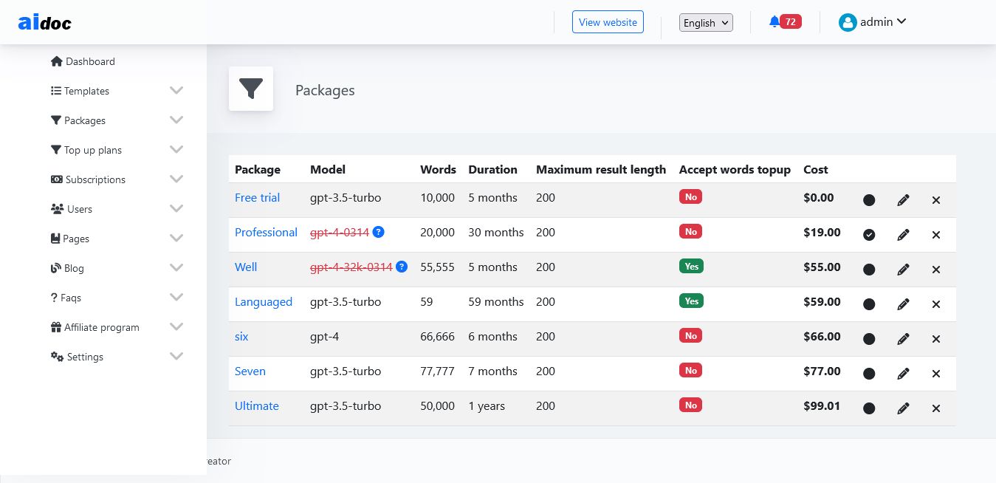The height and width of the screenshot is (483, 996).
Task: Edit the Ultimate package using pencil icon
Action: tap(903, 408)
